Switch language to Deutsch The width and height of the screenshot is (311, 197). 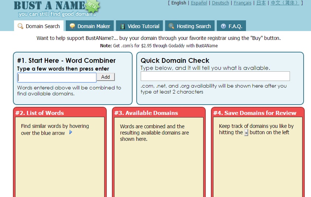[221, 3]
